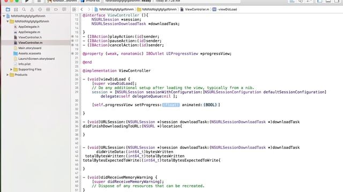
Task: Go back in editor history
Action: [x=81, y=10]
